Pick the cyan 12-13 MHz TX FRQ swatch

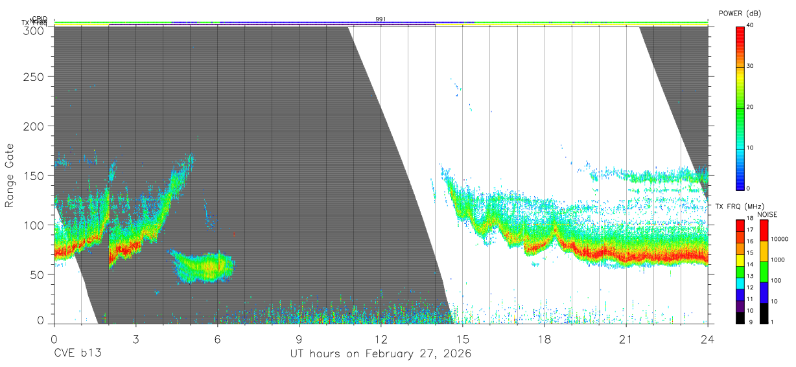click(x=740, y=283)
